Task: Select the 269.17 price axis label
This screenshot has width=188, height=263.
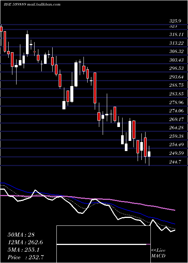Action: point(176,119)
